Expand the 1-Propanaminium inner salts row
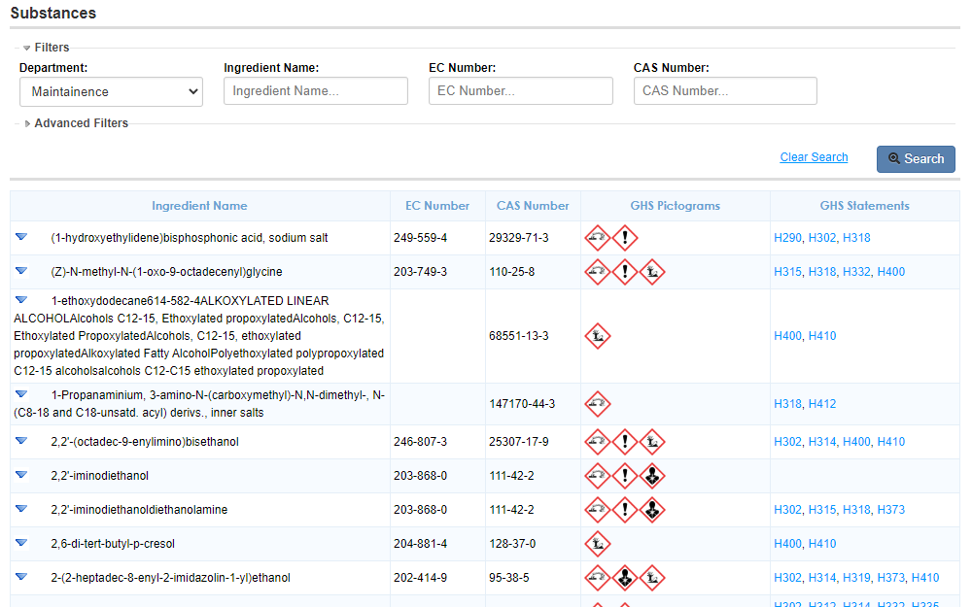The height and width of the screenshot is (607, 972). coord(21,394)
